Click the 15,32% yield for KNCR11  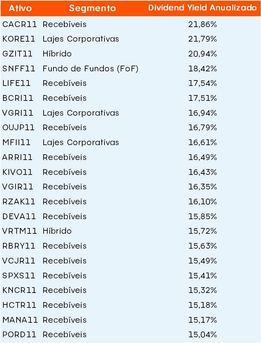click(203, 290)
